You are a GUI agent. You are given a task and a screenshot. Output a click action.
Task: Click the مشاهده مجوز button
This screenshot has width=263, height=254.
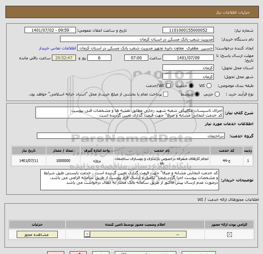[37, 235]
